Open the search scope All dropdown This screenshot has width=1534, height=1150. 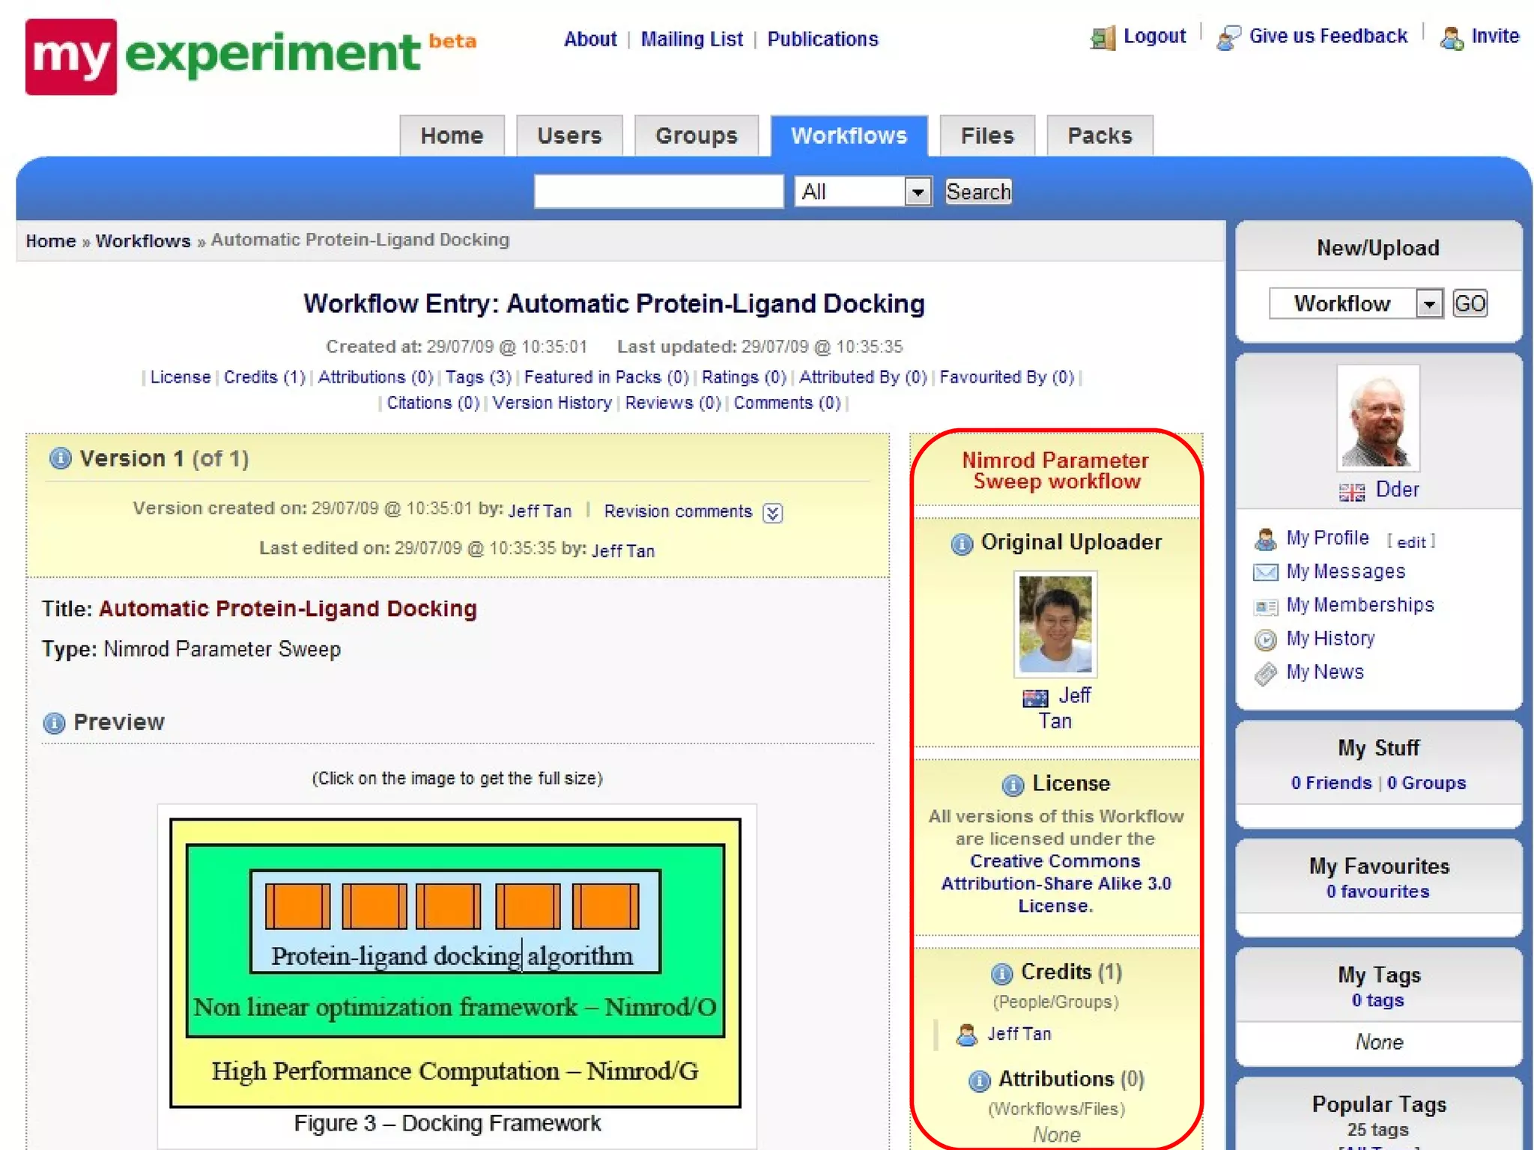(x=863, y=192)
